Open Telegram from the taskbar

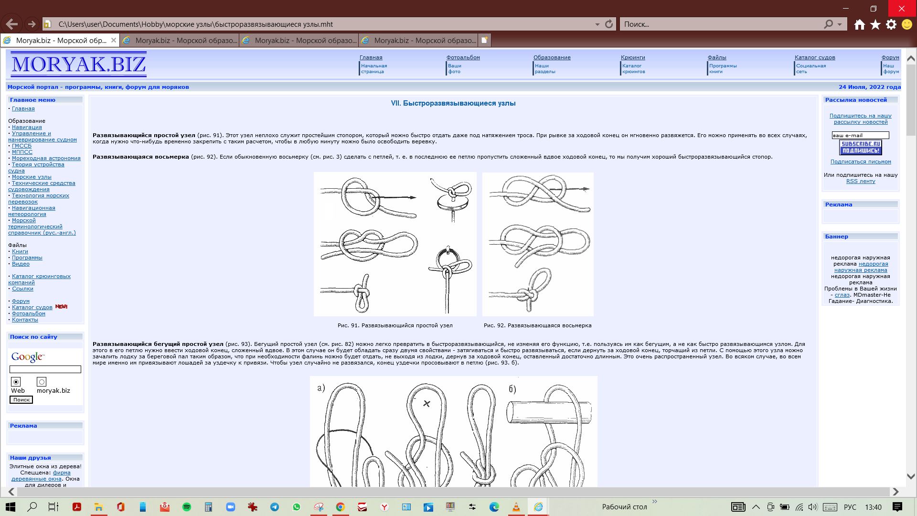tap(275, 507)
